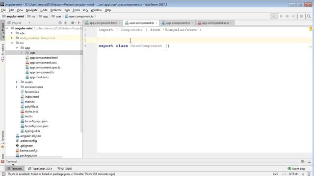Image resolution: width=314 pixels, height=176 pixels.
Task: Close the app.component.ts tab
Action: tap(192, 23)
